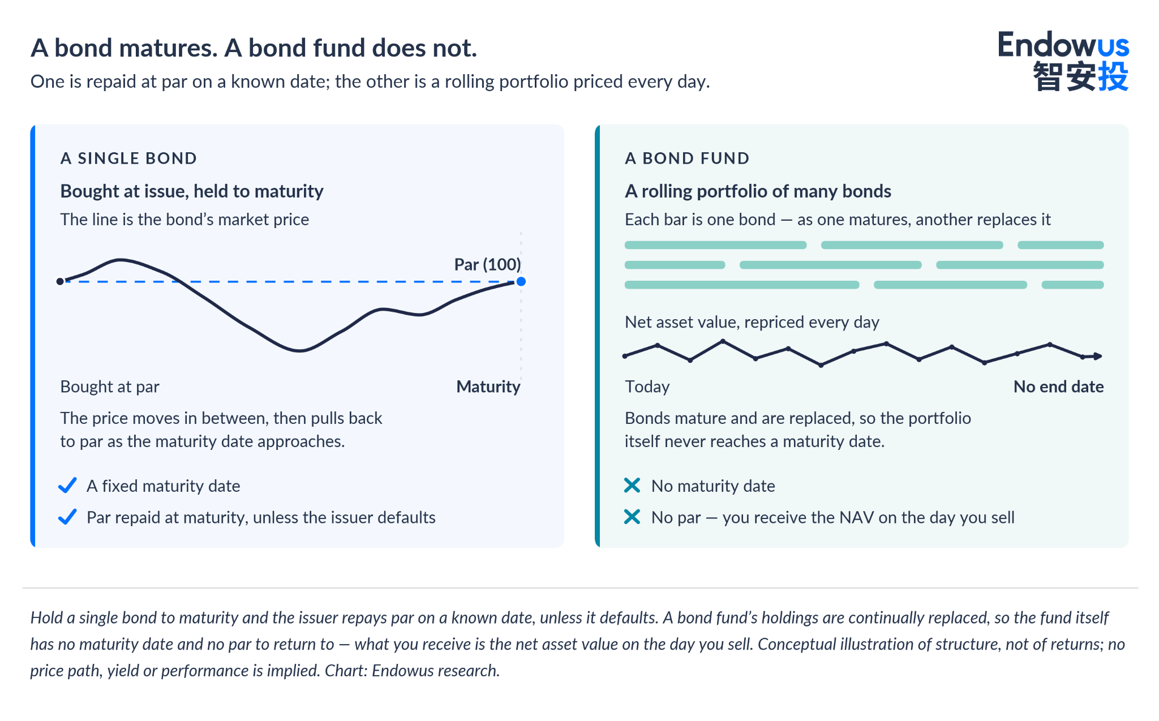
Task: Click the Par (100) label
Action: coord(488,264)
